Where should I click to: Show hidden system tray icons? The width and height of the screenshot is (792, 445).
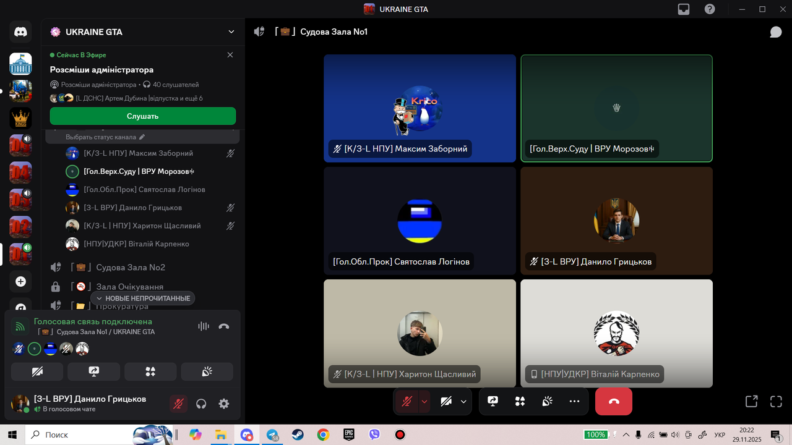[x=626, y=434]
